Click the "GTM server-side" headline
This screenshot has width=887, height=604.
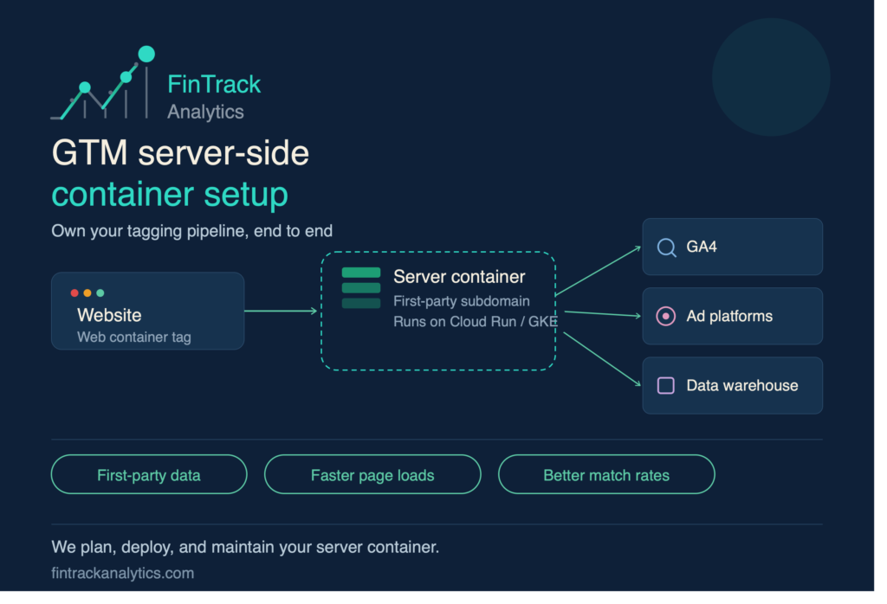click(180, 153)
